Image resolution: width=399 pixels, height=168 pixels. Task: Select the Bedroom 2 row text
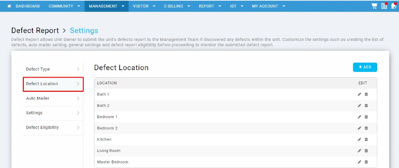[107, 128]
